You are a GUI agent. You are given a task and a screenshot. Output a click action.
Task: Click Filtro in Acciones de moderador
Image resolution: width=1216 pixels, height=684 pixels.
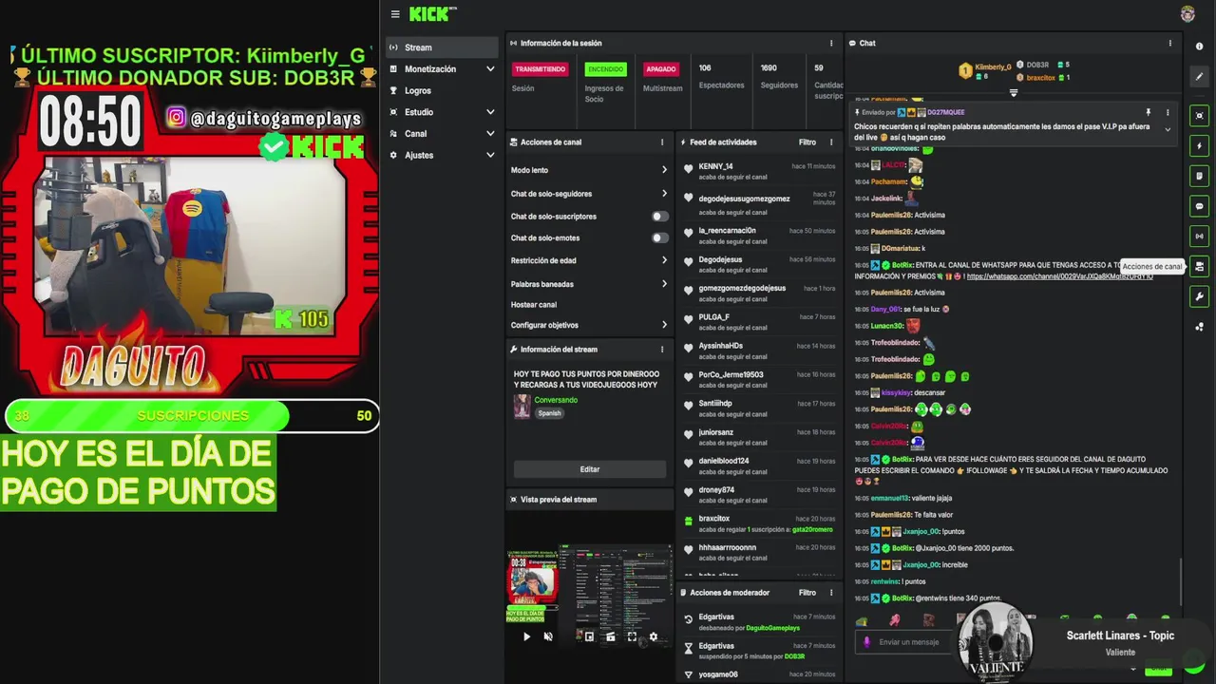tap(807, 592)
